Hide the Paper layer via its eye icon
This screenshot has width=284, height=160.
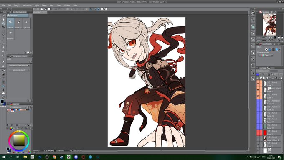[x=258, y=150]
